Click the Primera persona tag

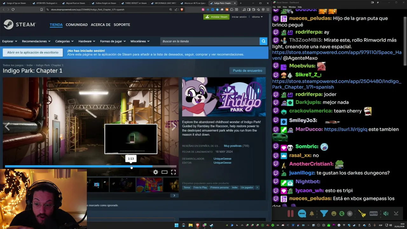point(219,187)
